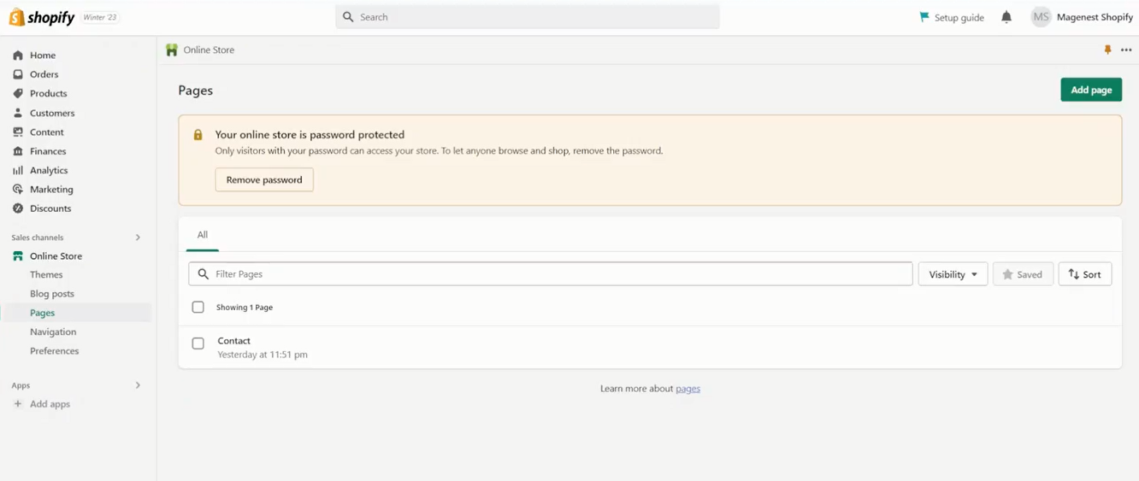Click the Add page button
Viewport: 1139px width, 481px height.
[1091, 90]
